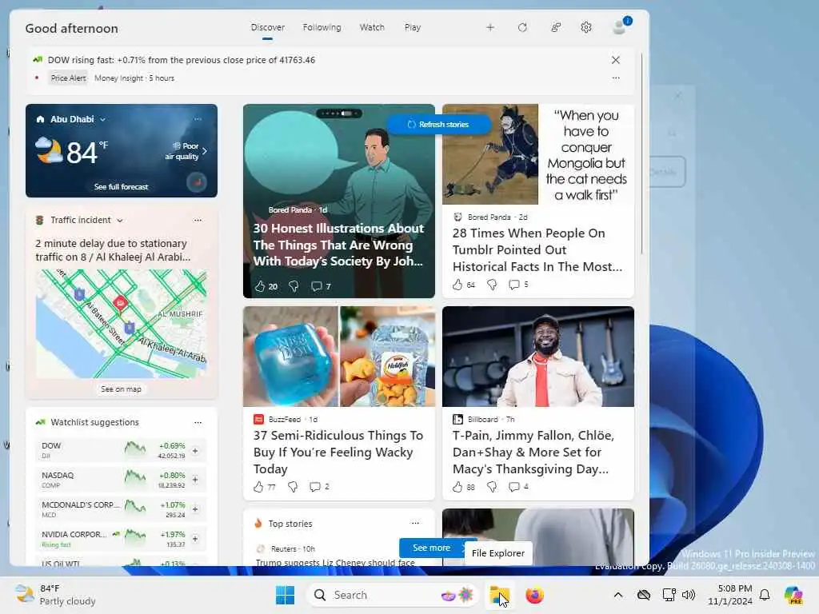Image resolution: width=819 pixels, height=614 pixels.
Task: Click See on map link
Action: tap(122, 389)
